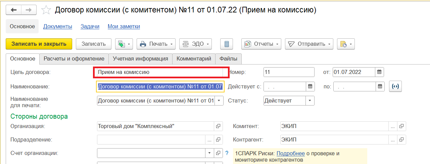This screenshot has height=164, width=430.
Task: Open the list icon button next to ЭДО
Action: (x=227, y=44)
